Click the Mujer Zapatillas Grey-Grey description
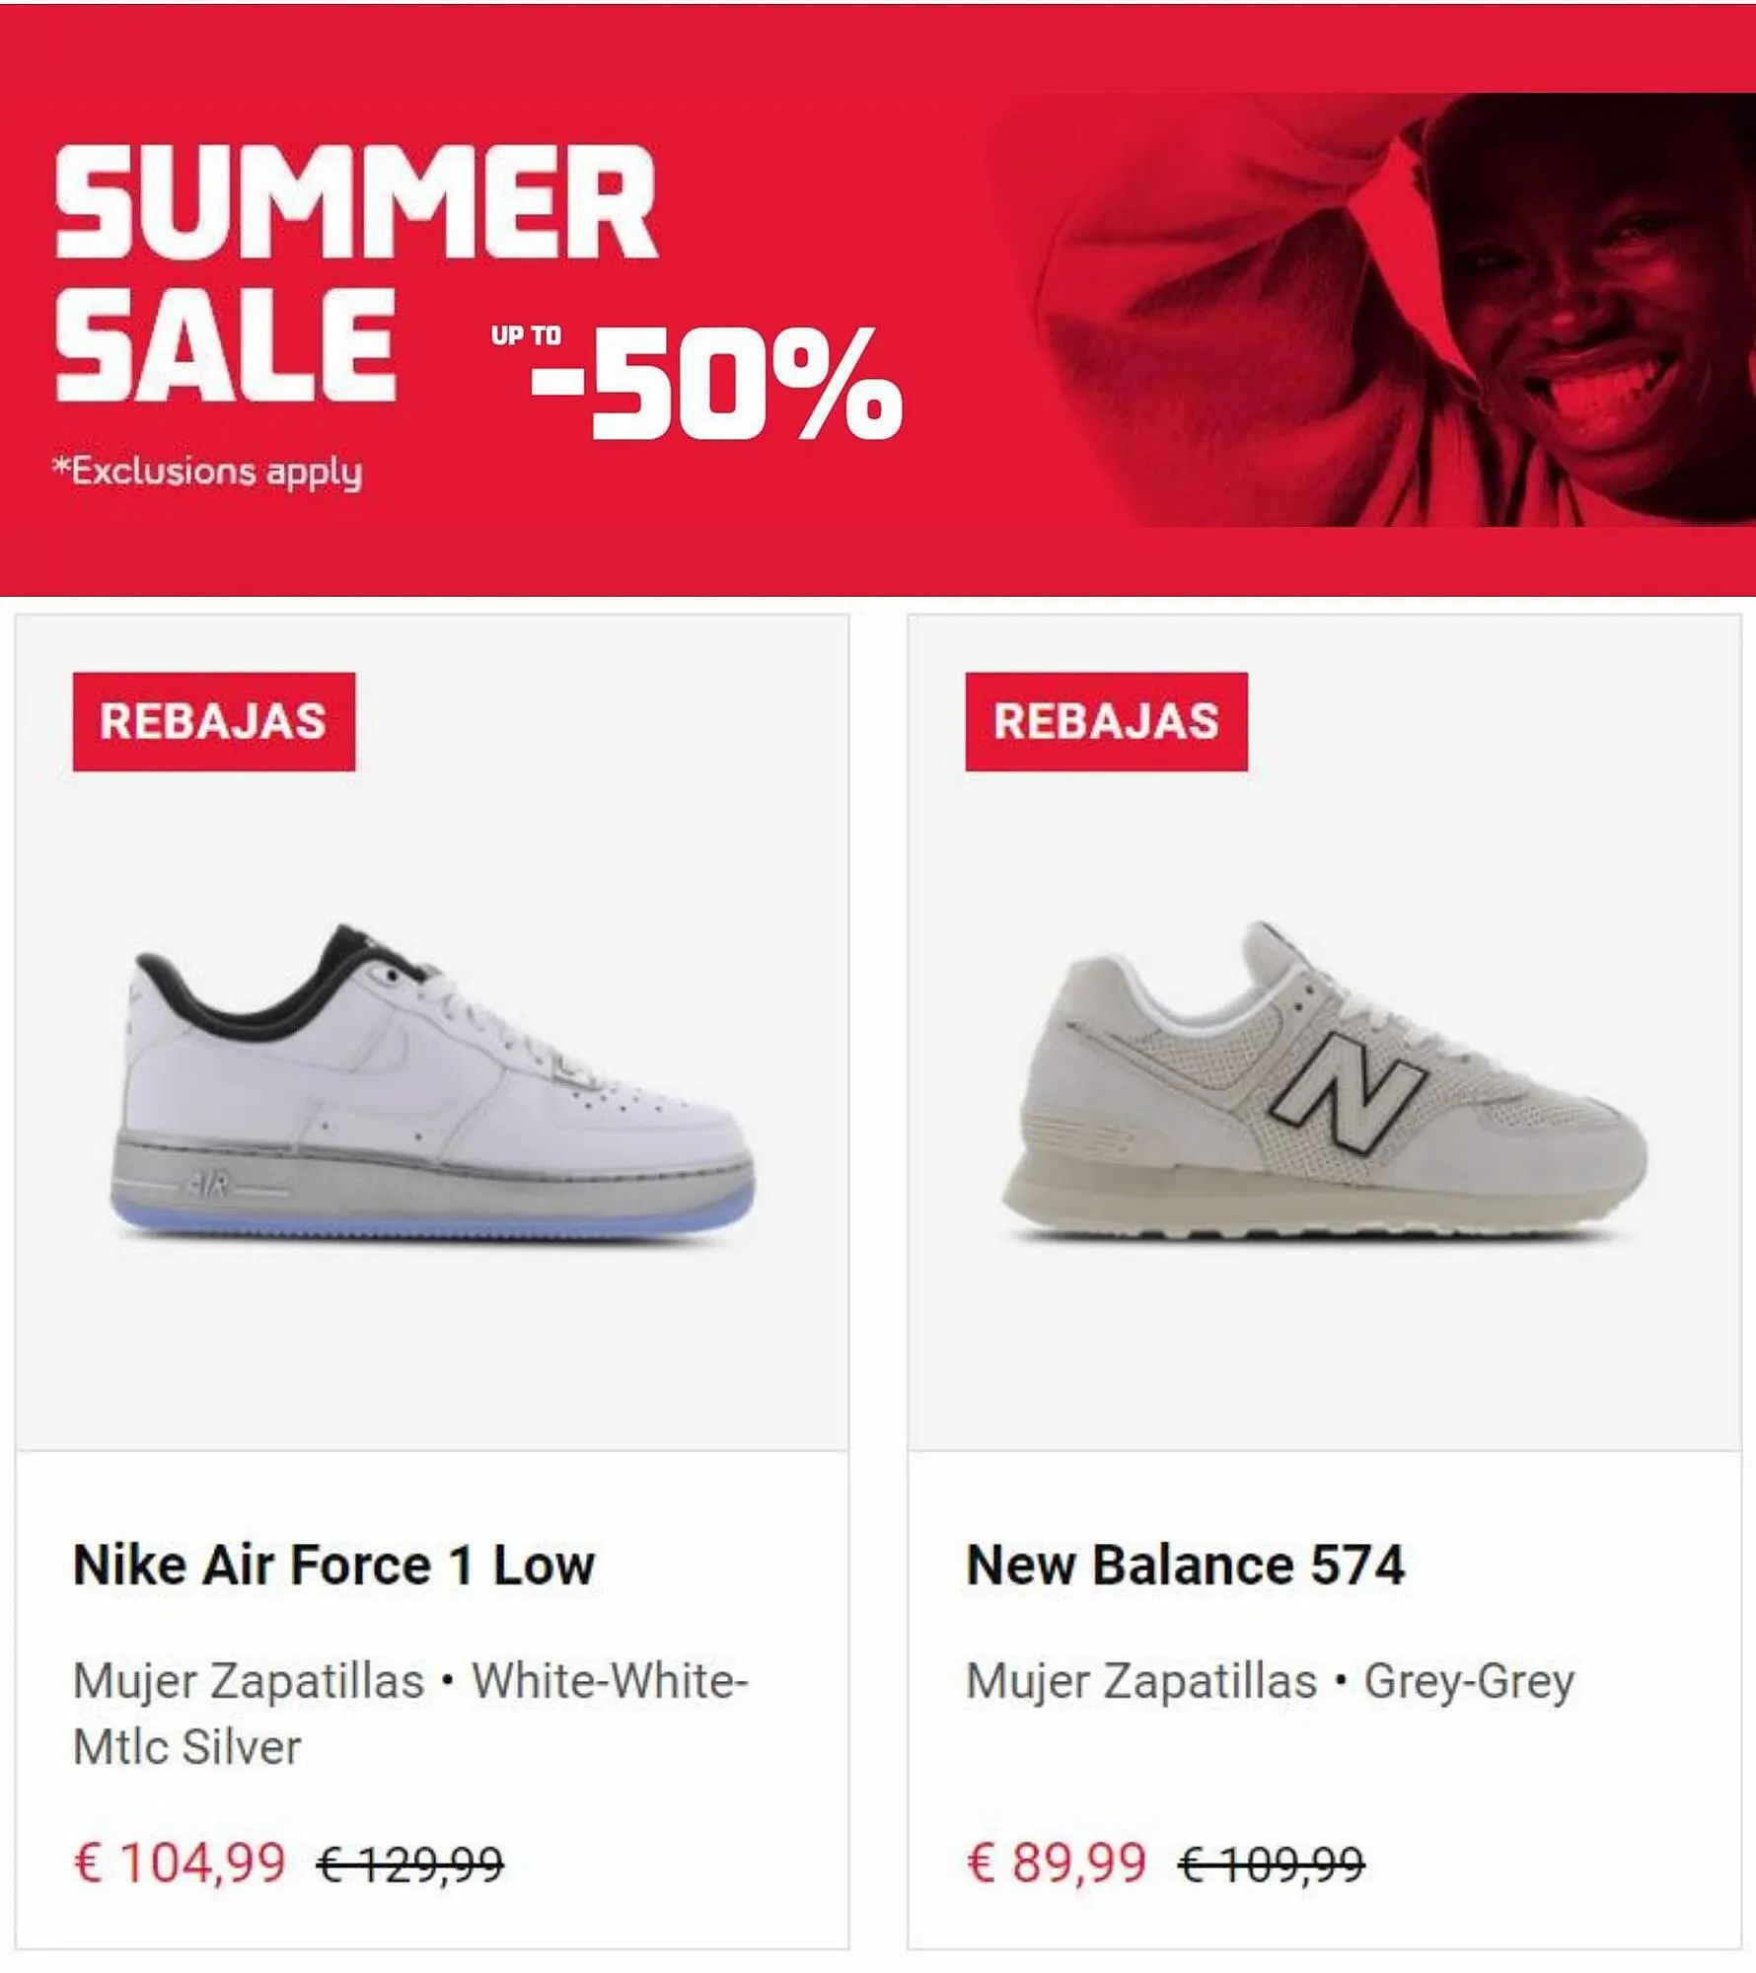The image size is (1756, 1973). pos(1270,1682)
